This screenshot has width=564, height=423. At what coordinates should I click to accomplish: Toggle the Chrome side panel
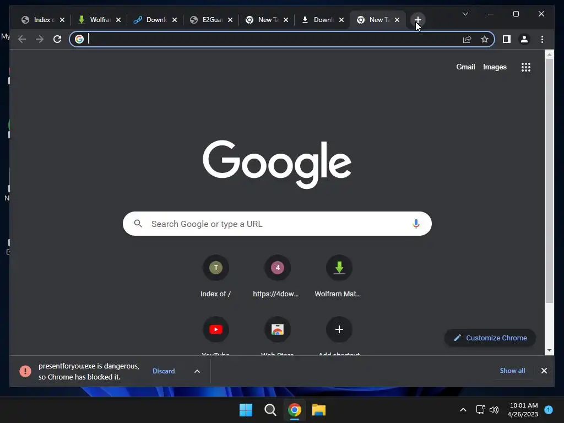[x=507, y=39]
